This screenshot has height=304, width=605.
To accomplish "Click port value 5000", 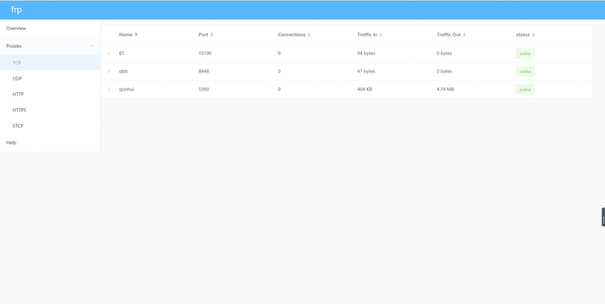I will coord(204,89).
